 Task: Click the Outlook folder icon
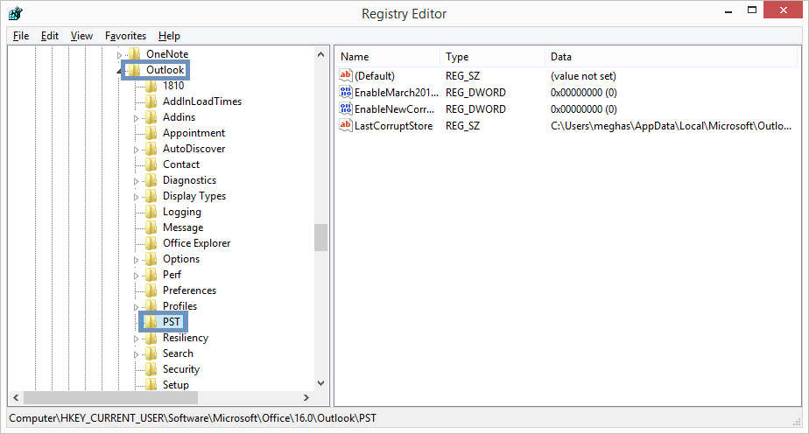tap(134, 70)
